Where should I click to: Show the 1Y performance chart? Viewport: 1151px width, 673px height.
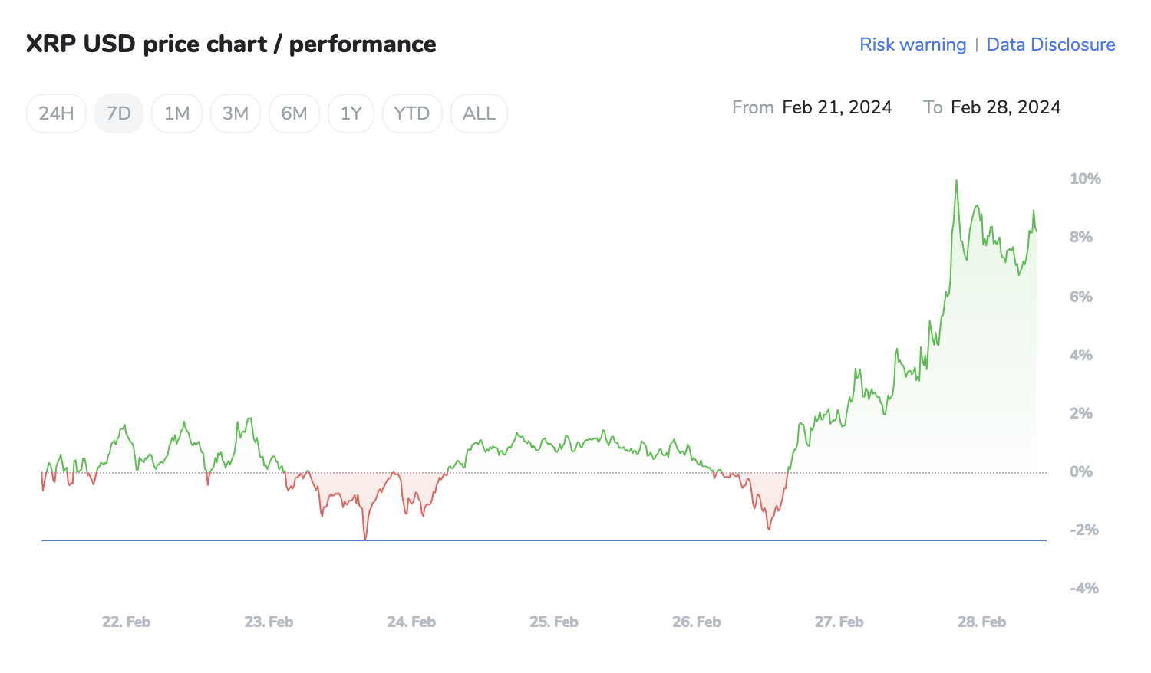pos(351,113)
